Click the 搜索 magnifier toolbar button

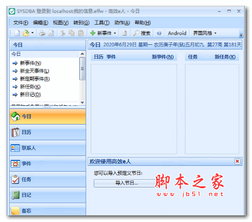tap(142, 33)
